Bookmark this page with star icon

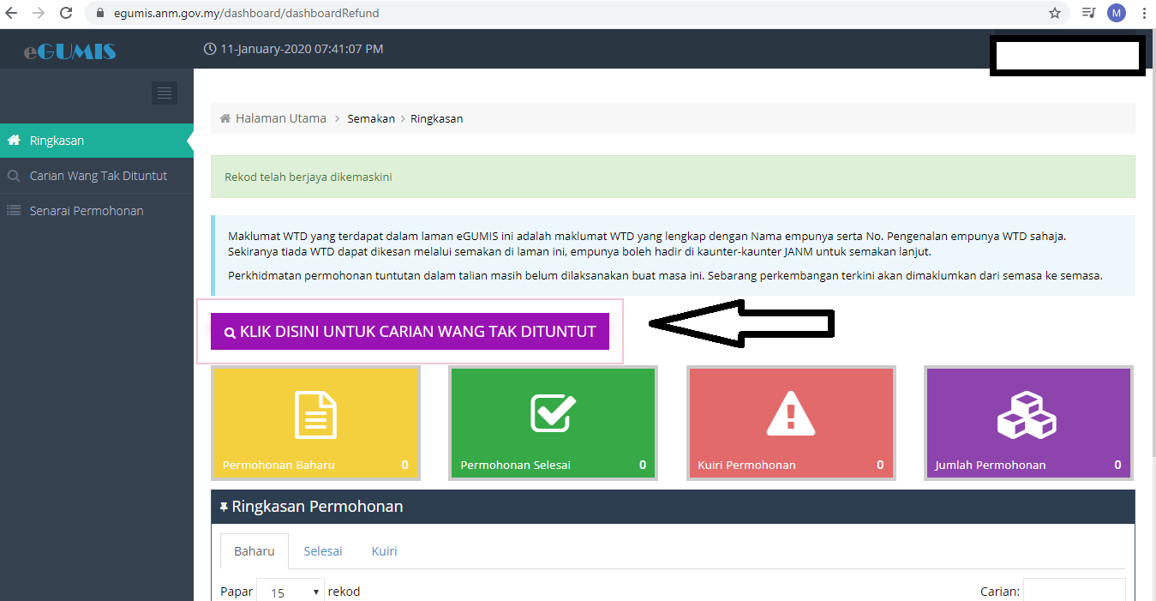(1055, 13)
